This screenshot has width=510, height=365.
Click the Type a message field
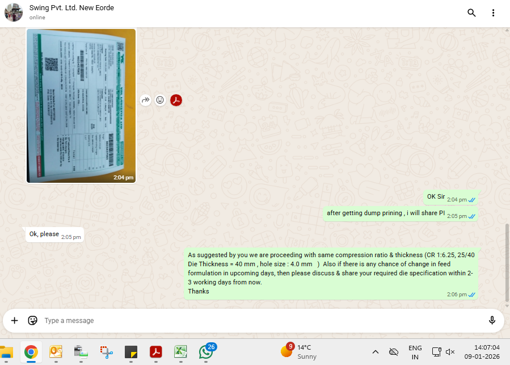pos(255,320)
